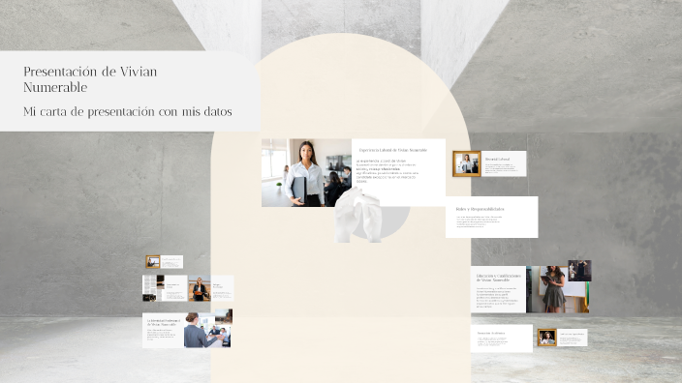Select the subtitle 'Mi carta de presentación con mis datos'
Image resolution: width=682 pixels, height=383 pixels.
[x=128, y=111]
